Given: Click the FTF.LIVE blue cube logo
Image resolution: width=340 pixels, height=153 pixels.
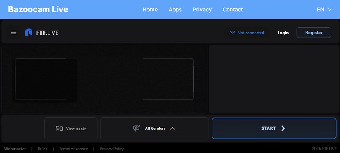Looking at the screenshot, I should click(x=28, y=33).
